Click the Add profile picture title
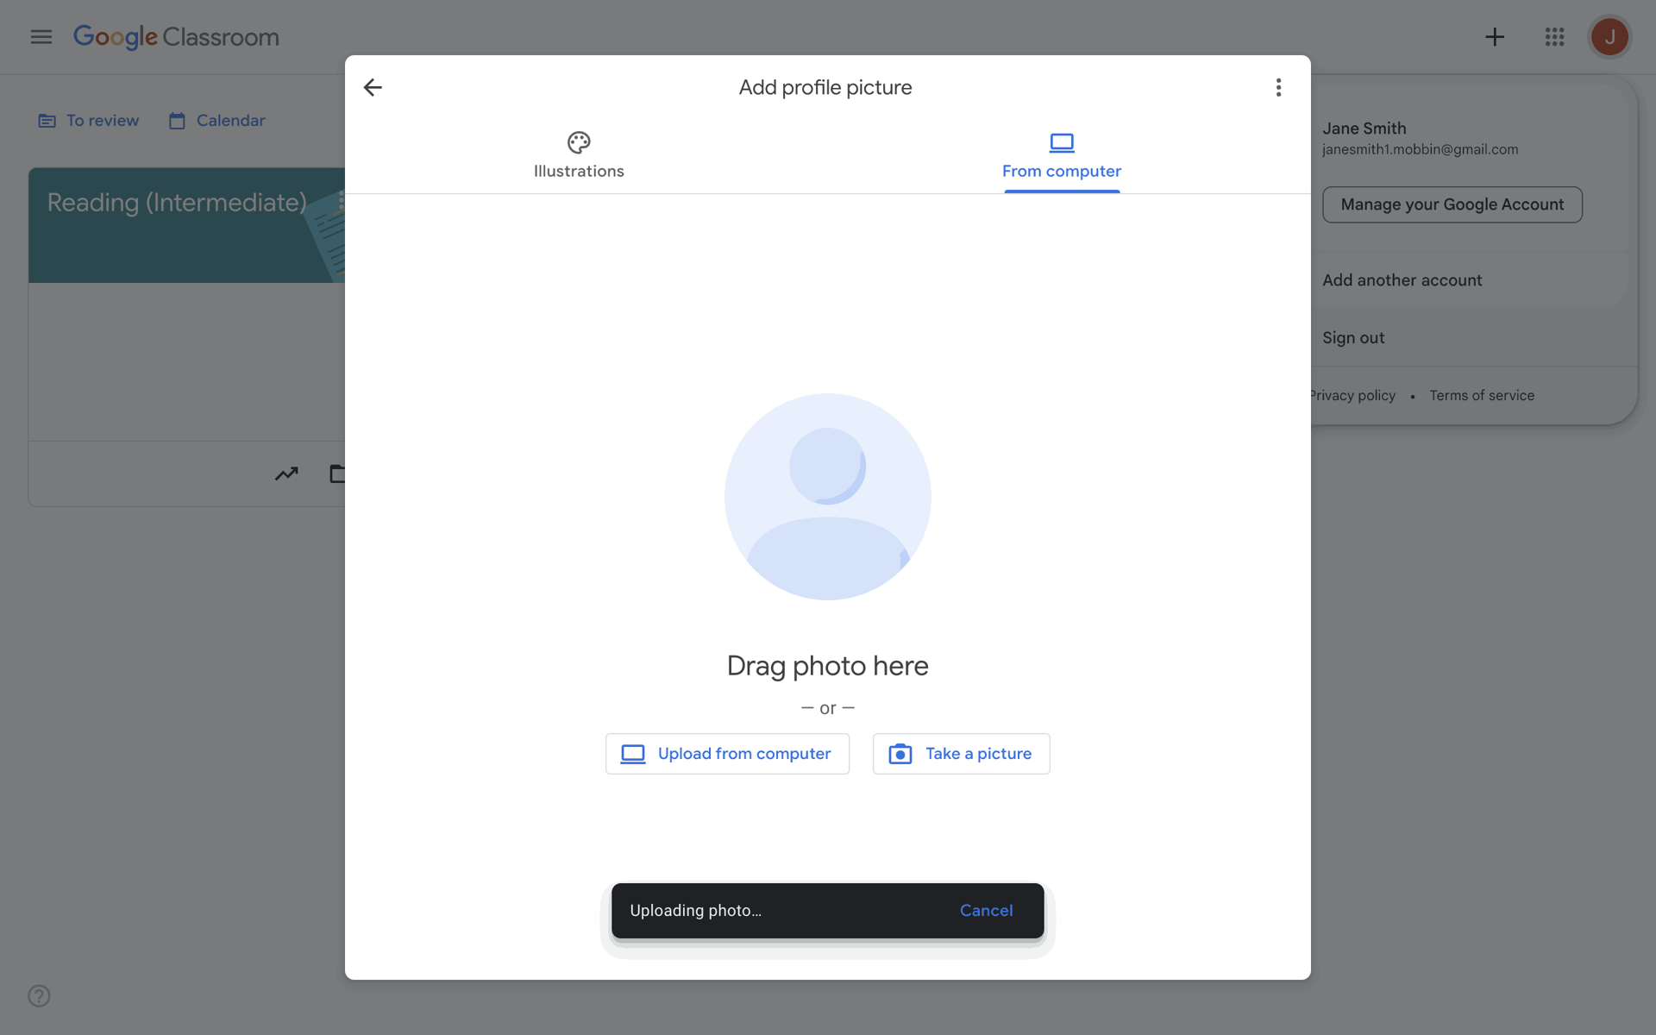 tap(825, 87)
